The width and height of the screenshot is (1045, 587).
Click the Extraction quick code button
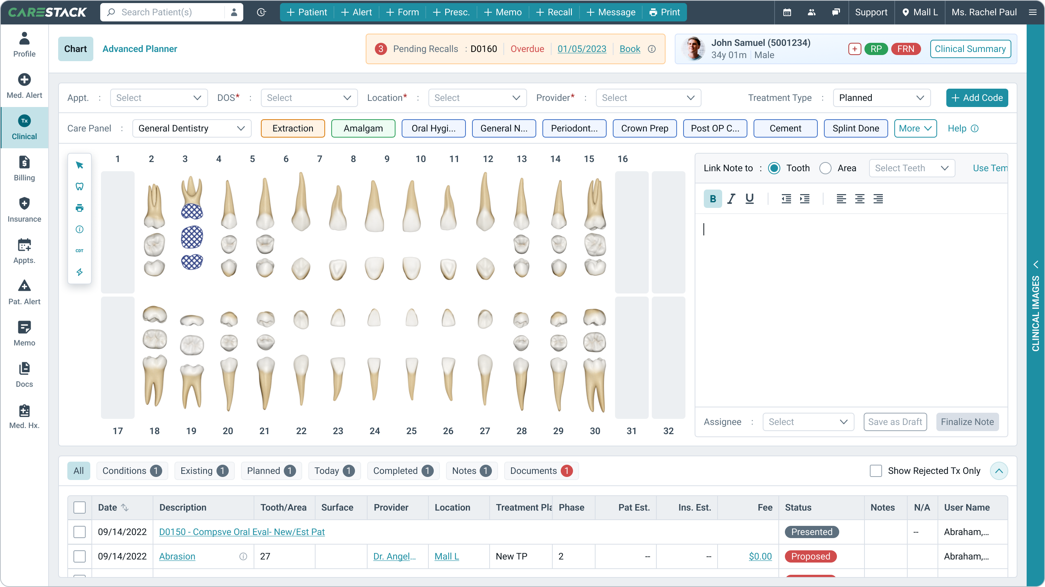(x=293, y=128)
